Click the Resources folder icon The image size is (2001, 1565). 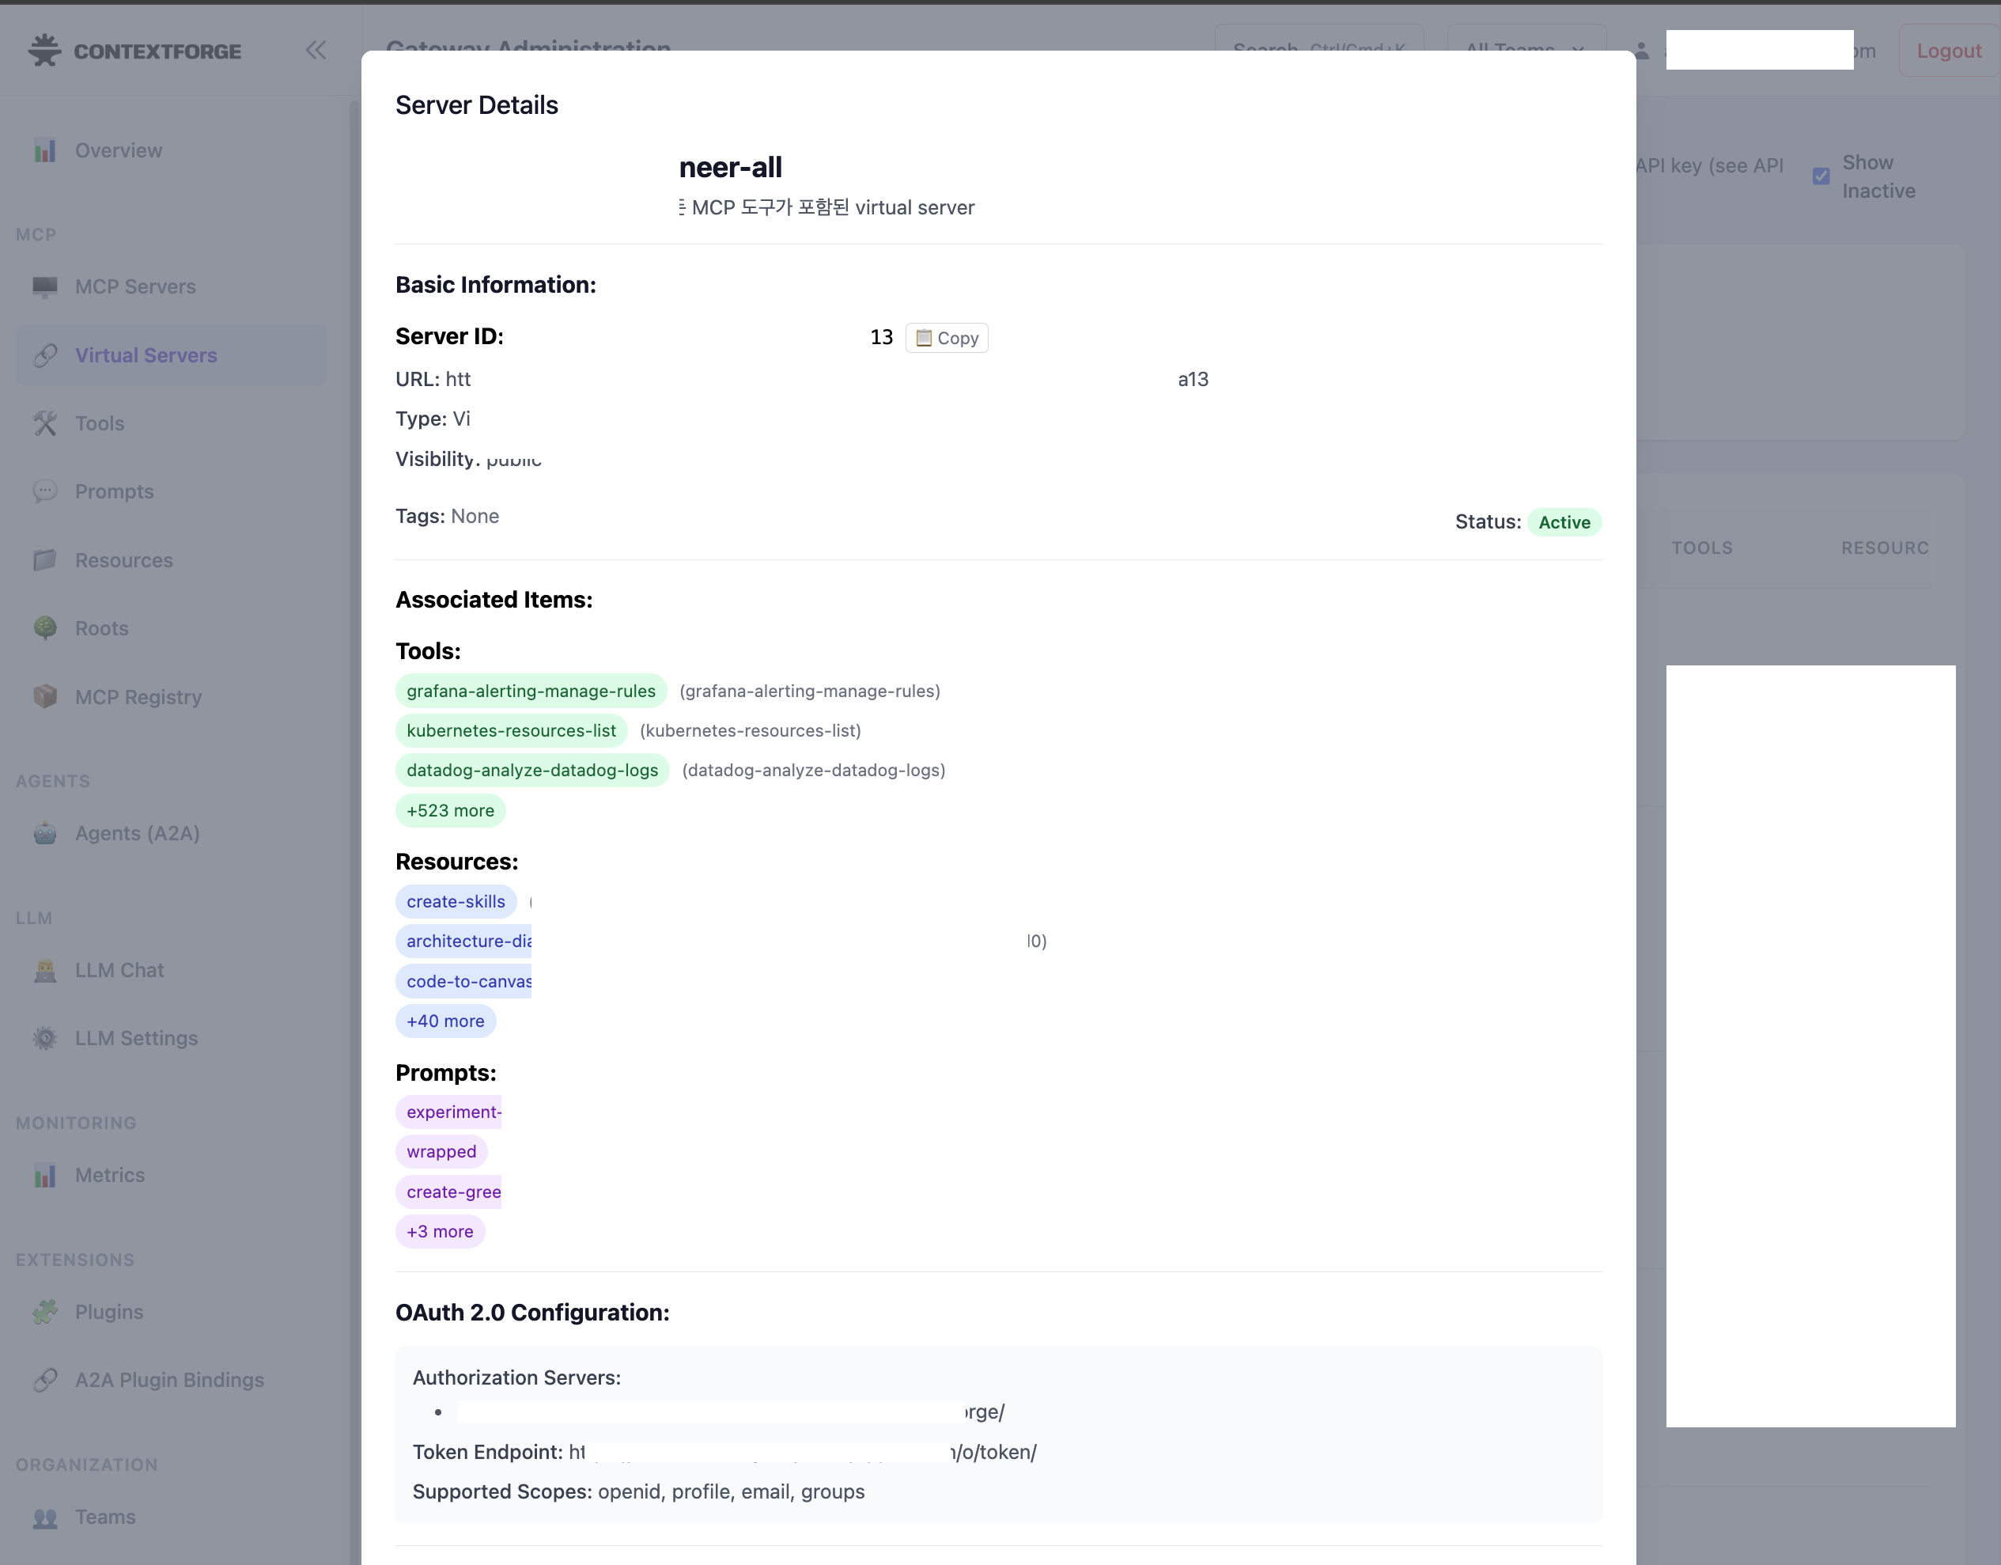45,560
